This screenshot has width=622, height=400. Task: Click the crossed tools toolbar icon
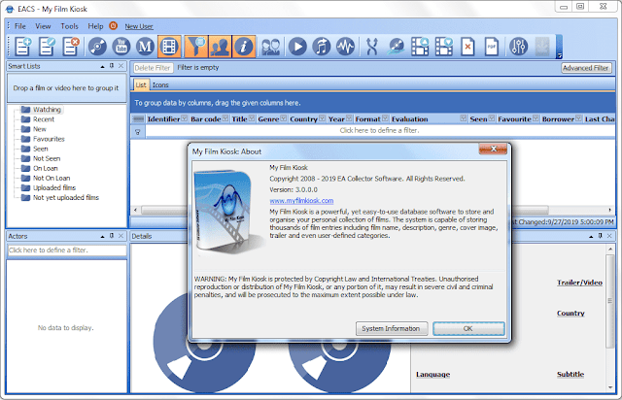(372, 47)
